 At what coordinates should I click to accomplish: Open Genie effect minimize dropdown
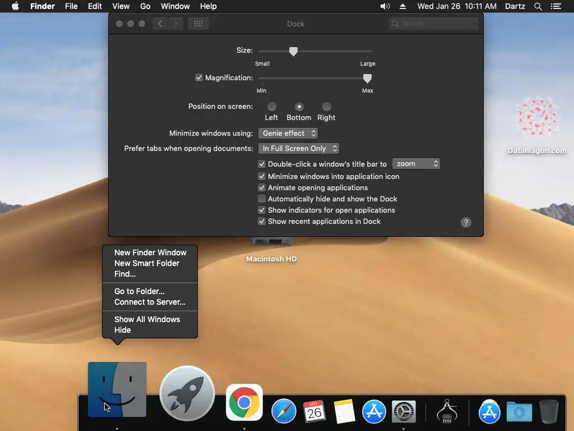pyautogui.click(x=288, y=134)
